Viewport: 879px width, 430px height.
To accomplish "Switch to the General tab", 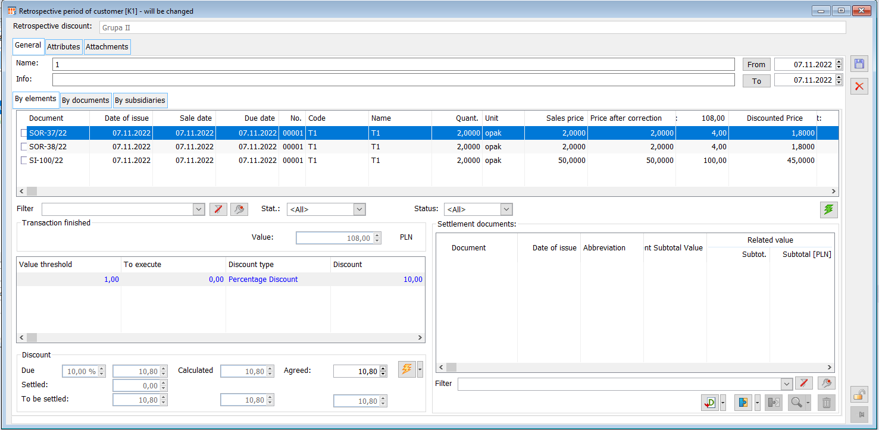I will coord(28,46).
